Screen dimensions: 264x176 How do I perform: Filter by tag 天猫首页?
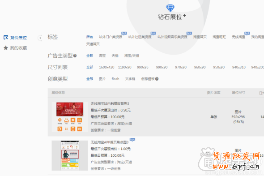coord(93,44)
